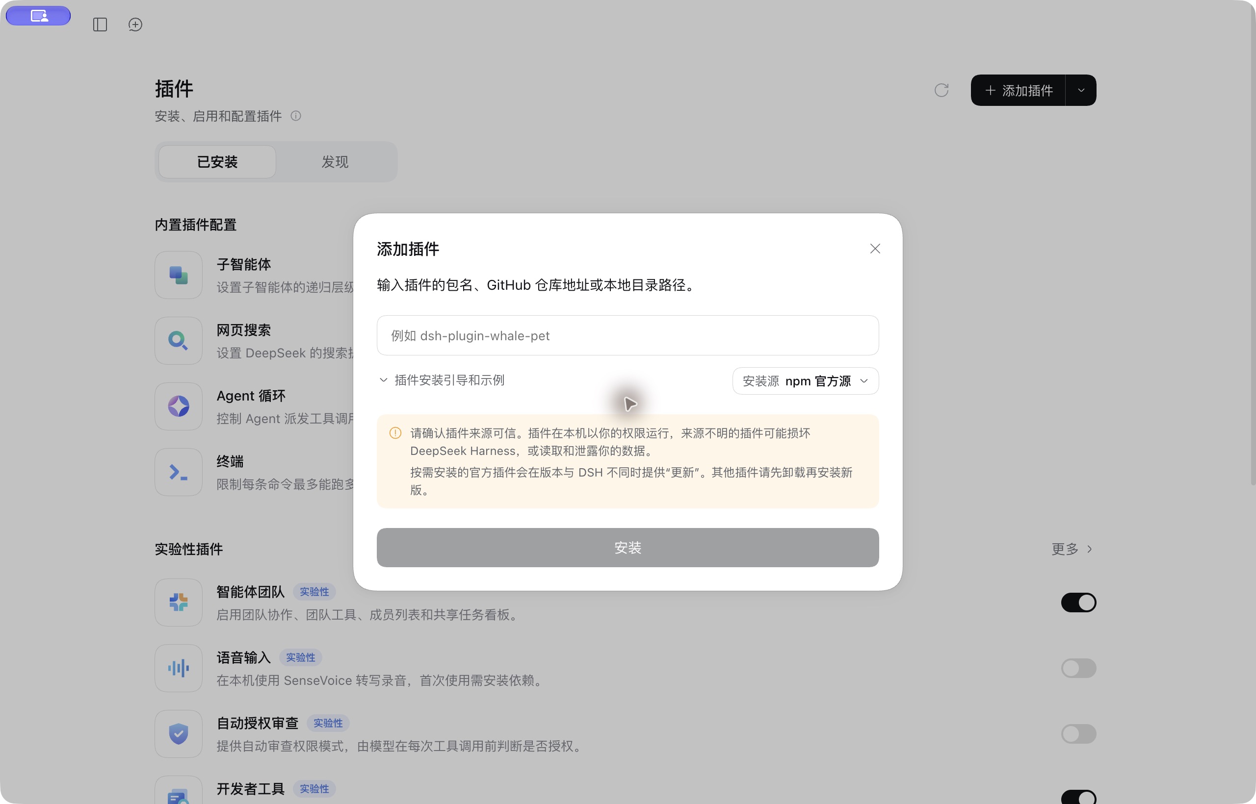Viewport: 1256px width, 804px height.
Task: Click the 实验性插件 section heading
Action: (x=188, y=549)
